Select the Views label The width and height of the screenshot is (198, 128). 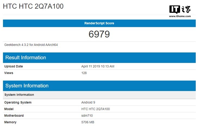(x=9, y=73)
